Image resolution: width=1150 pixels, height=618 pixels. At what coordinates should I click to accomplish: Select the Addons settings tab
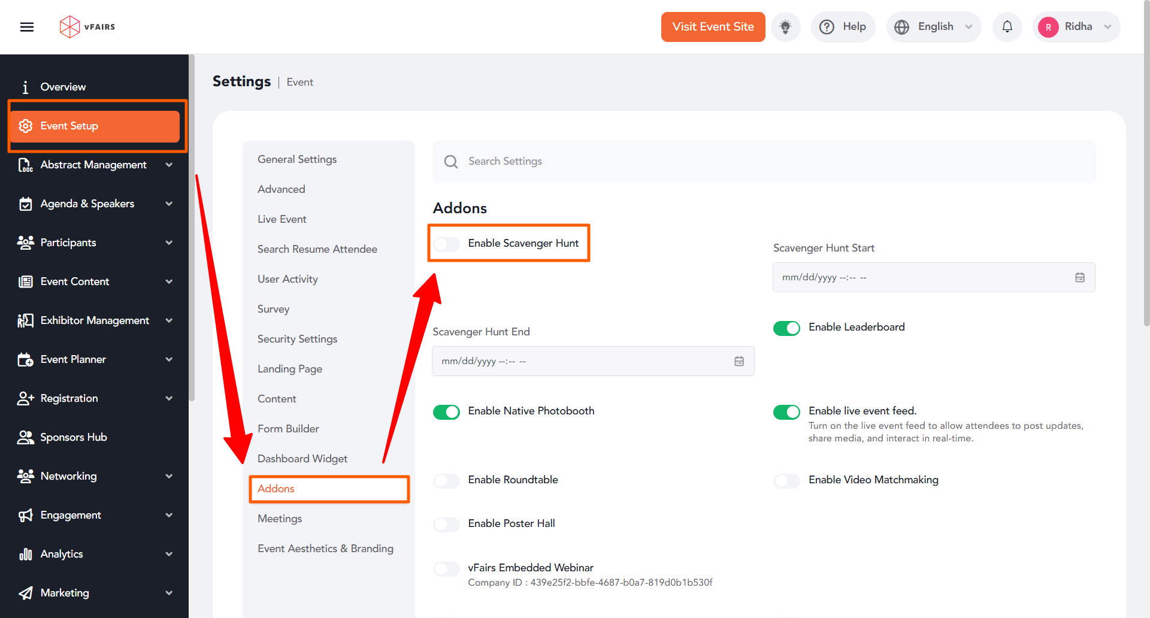[276, 489]
